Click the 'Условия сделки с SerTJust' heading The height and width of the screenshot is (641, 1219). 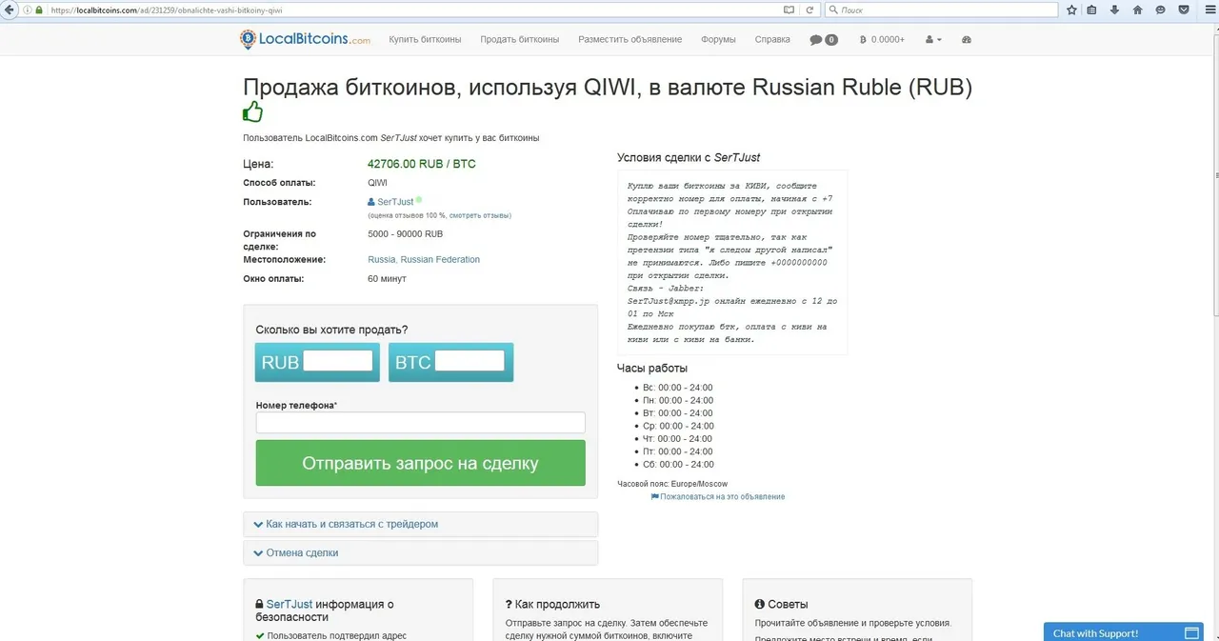tap(689, 157)
